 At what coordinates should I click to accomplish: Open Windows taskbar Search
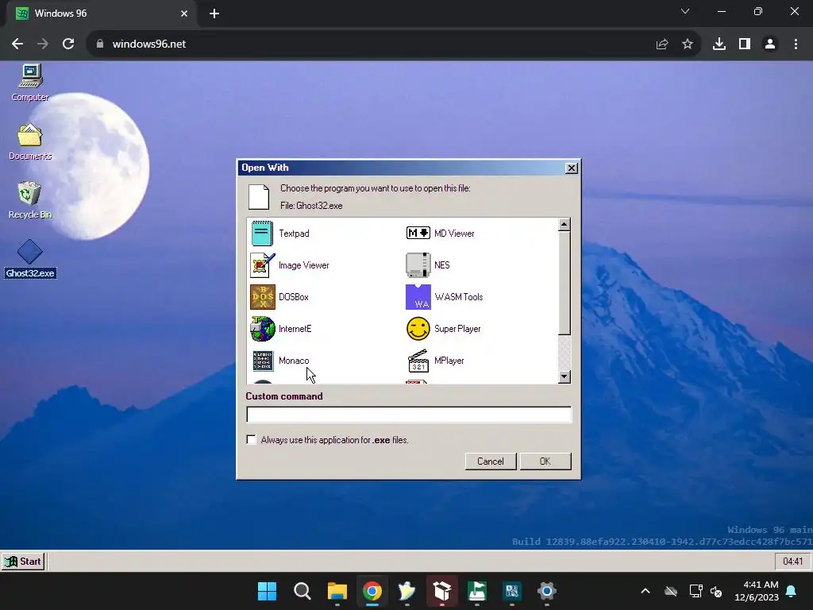click(302, 591)
